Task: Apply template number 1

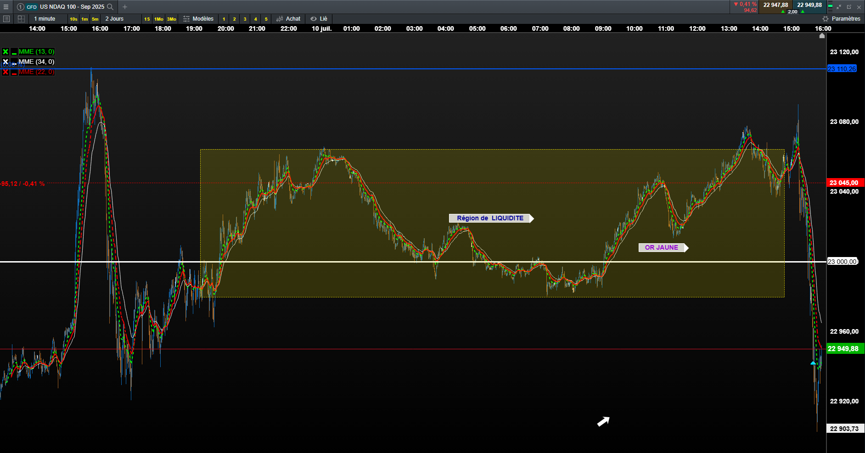Action: [224, 19]
